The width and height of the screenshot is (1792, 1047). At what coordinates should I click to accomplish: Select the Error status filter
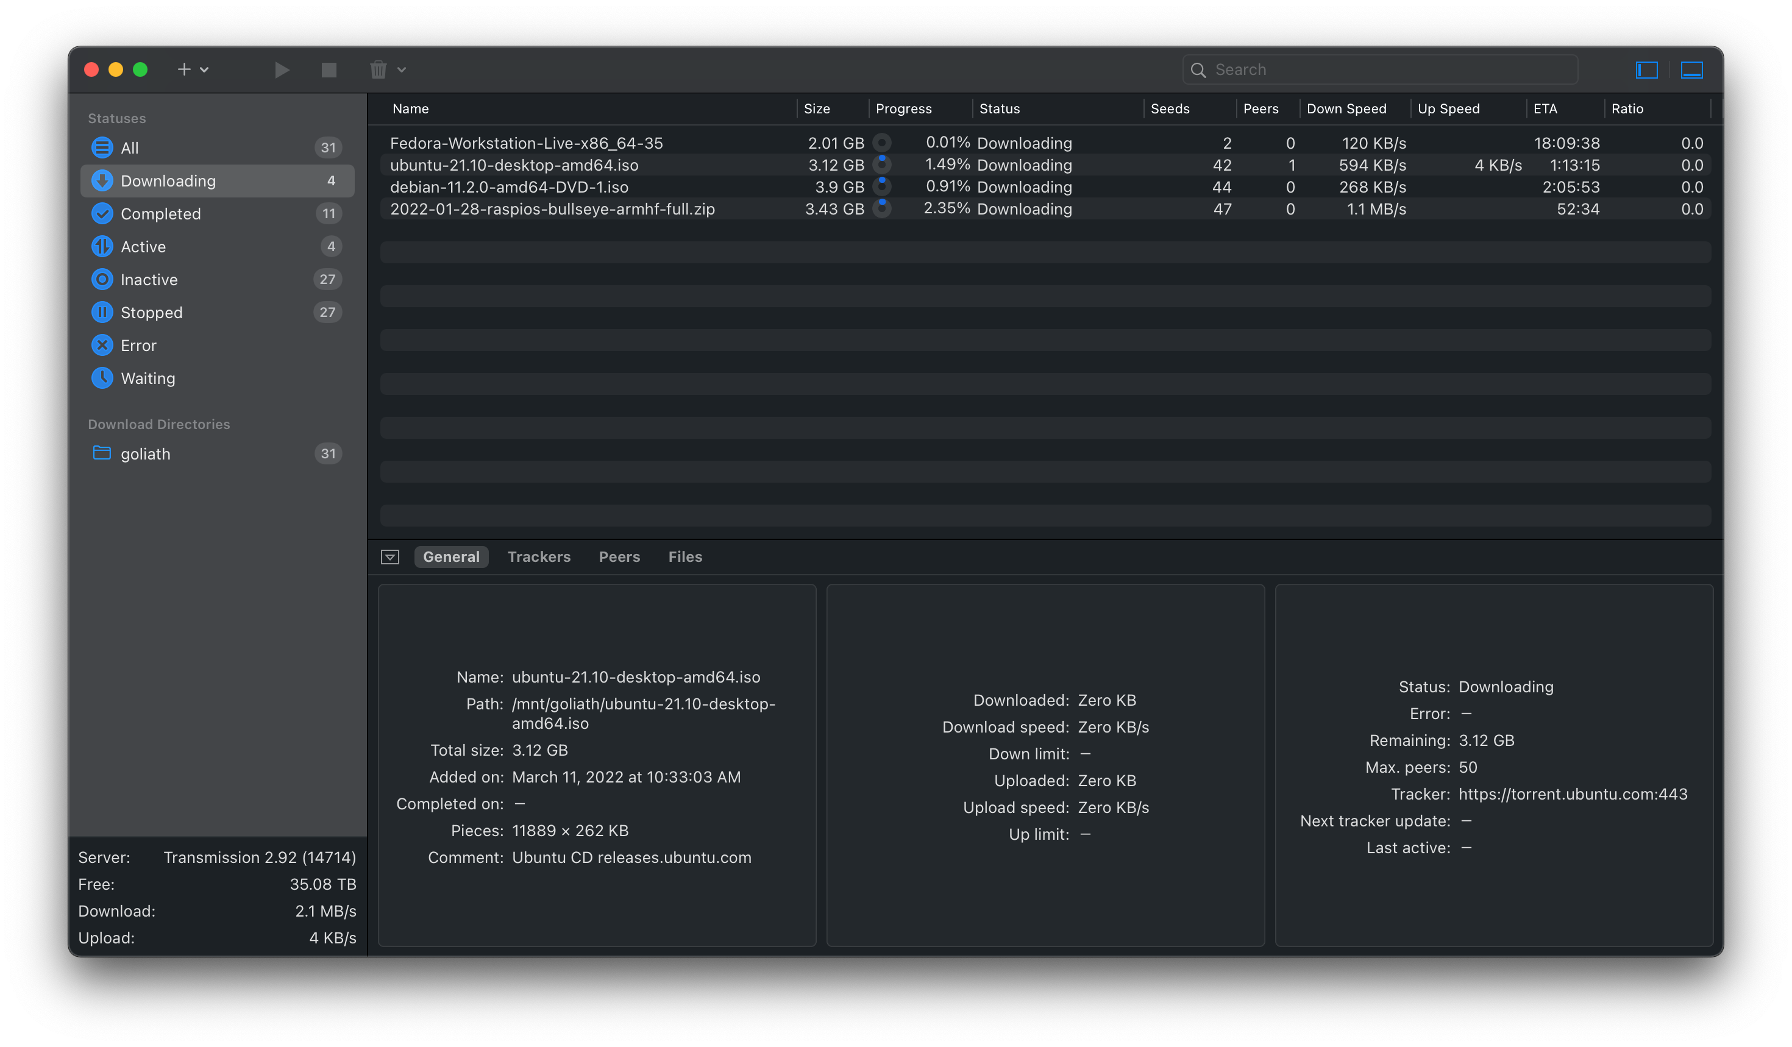click(138, 346)
